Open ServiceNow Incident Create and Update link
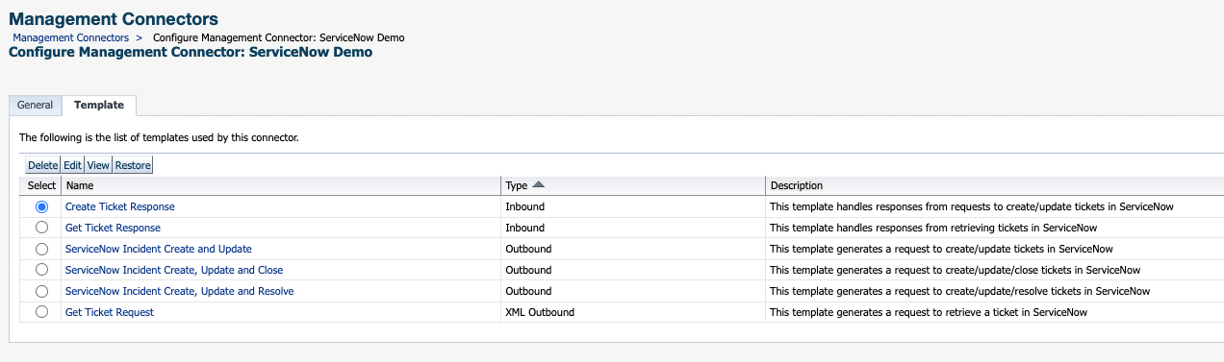1224x362 pixels. coord(159,249)
